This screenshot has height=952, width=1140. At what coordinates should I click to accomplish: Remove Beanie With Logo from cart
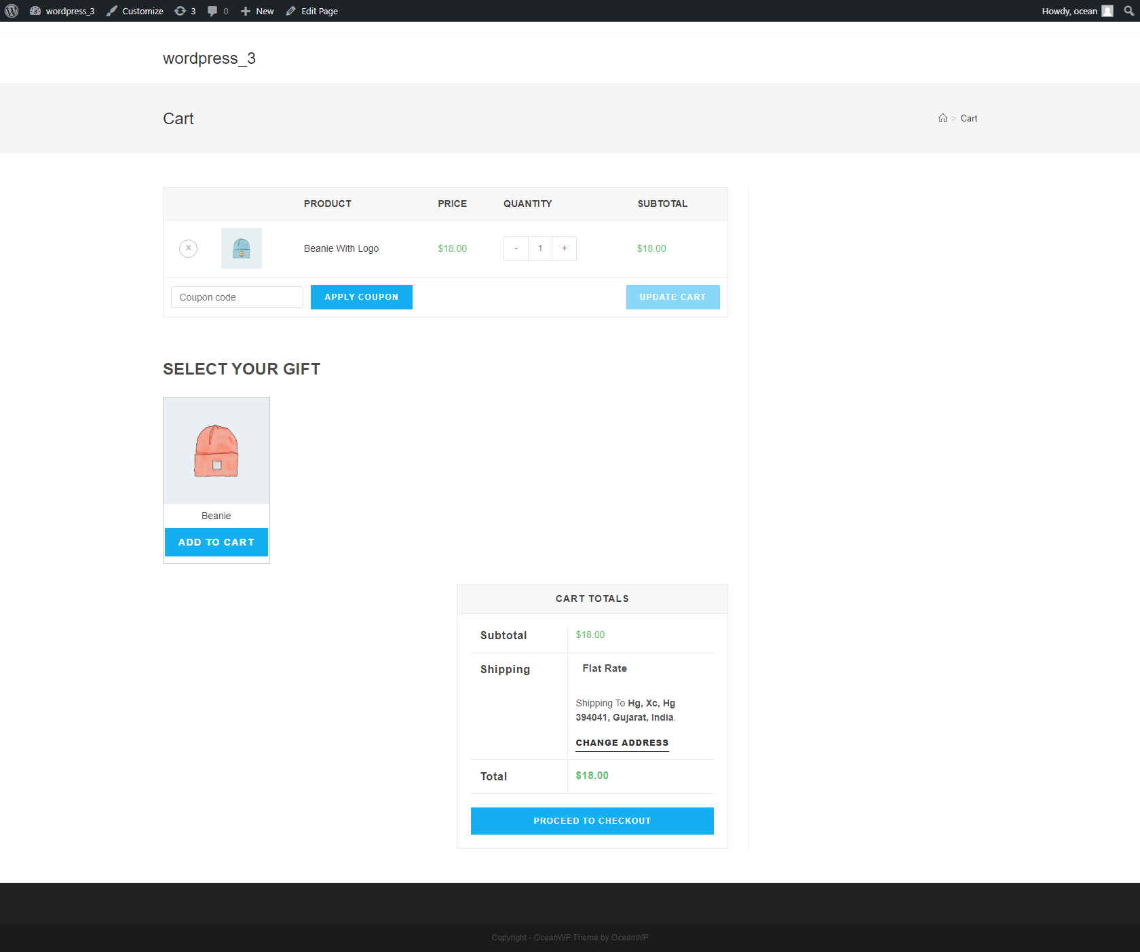[x=189, y=248]
